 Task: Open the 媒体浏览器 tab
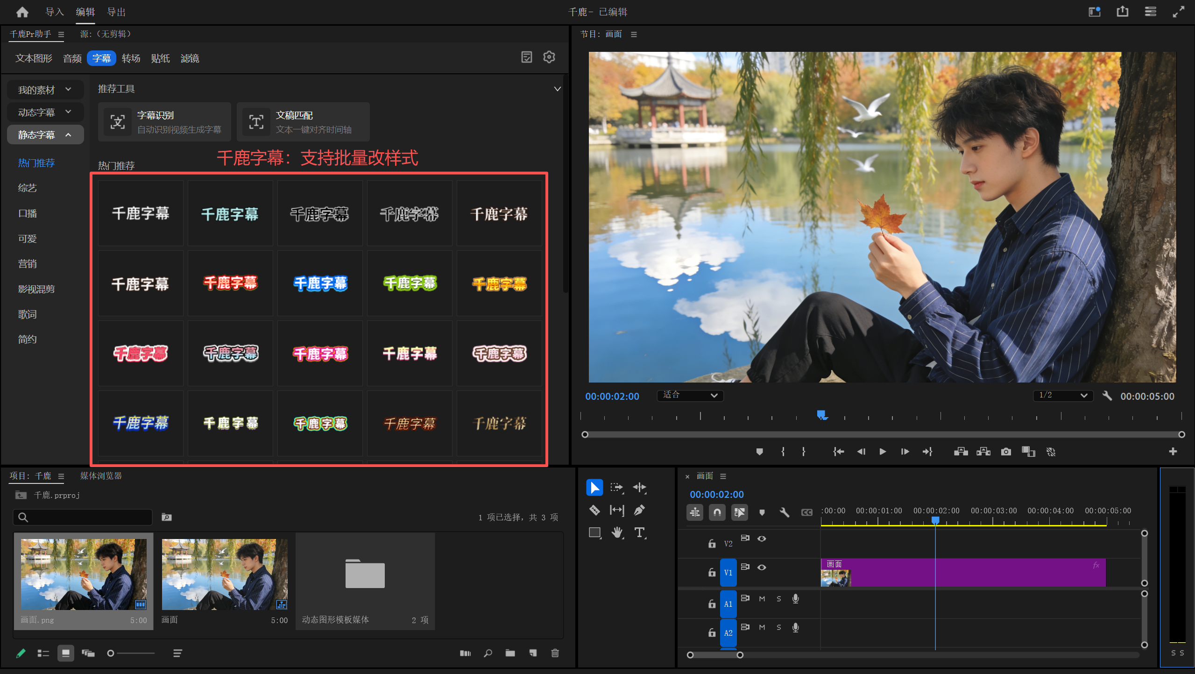101,475
